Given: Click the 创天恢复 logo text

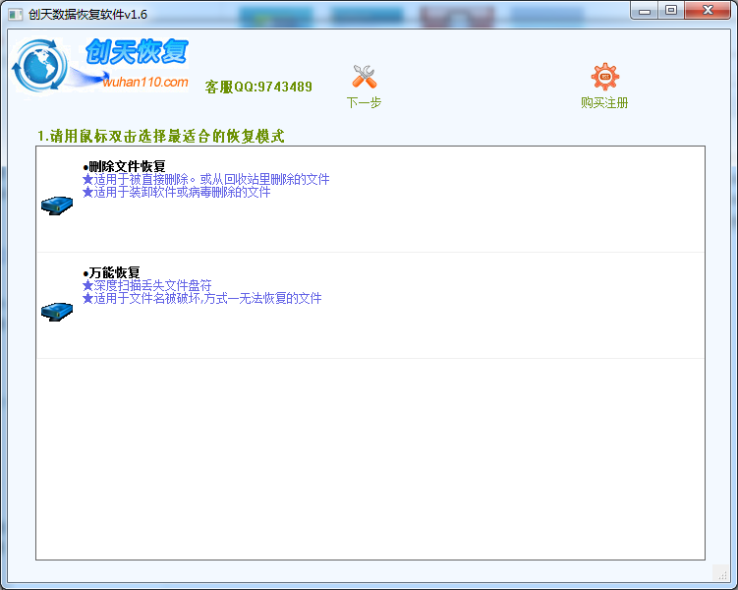Looking at the screenshot, I should tap(136, 51).
